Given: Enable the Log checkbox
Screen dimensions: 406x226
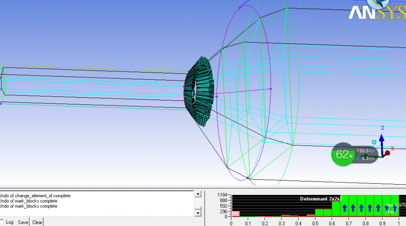Looking at the screenshot, I should tap(1, 222).
